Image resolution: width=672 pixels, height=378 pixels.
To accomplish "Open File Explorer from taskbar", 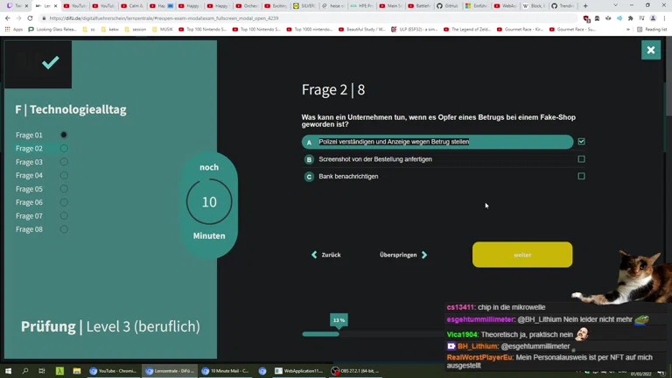I will click(77, 371).
